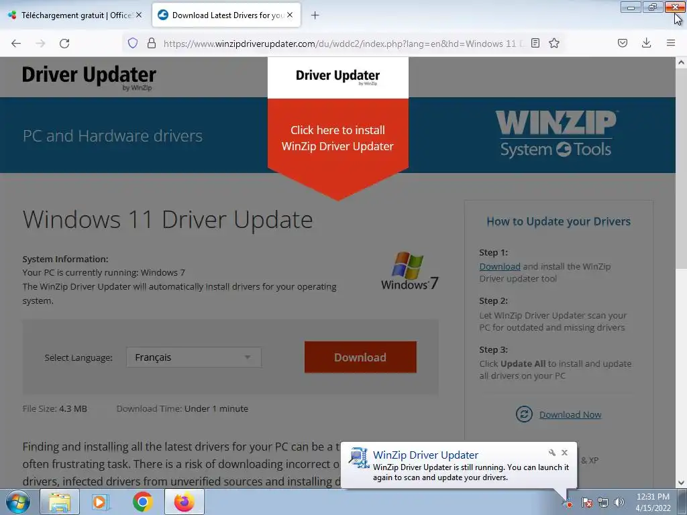687x515 pixels.
Task: Open the network tray icon
Action: (603, 502)
